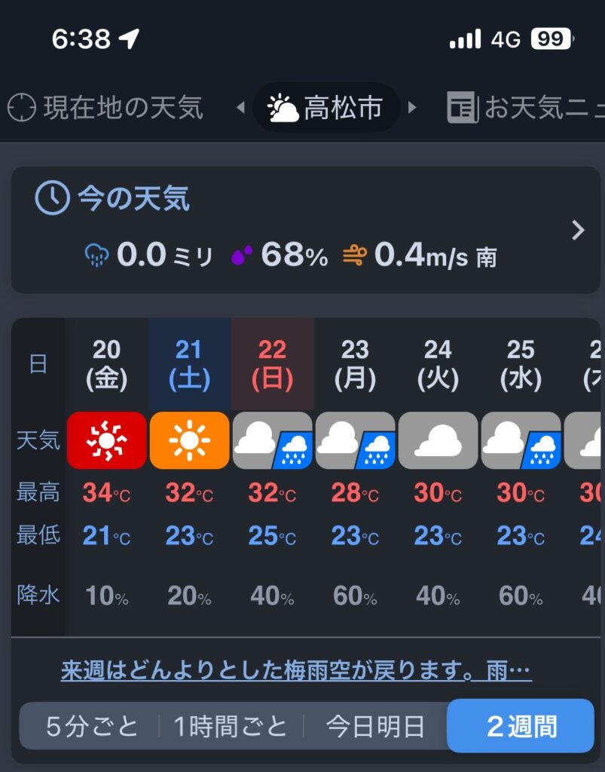
Task: Tap the clock icon beside 今の天気
Action: pos(52,198)
